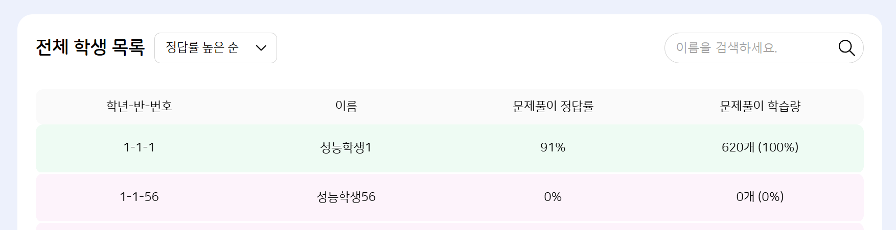The image size is (896, 230).
Task: Click the 이름 column header
Action: click(346, 106)
